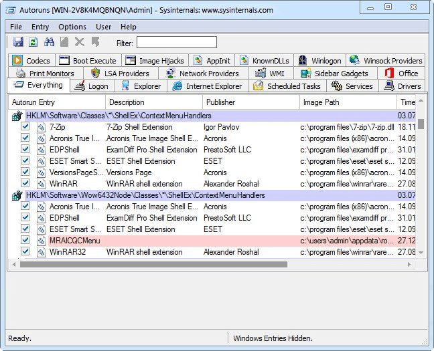Image resolution: width=434 pixels, height=351 pixels.
Task: Click the Refresh toolbar icon
Action: point(33,42)
